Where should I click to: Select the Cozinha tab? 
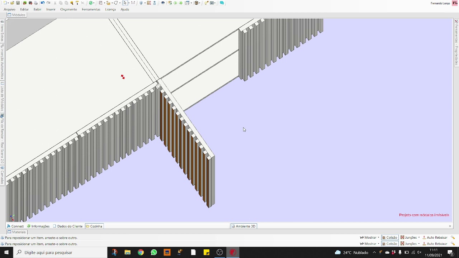click(x=94, y=226)
